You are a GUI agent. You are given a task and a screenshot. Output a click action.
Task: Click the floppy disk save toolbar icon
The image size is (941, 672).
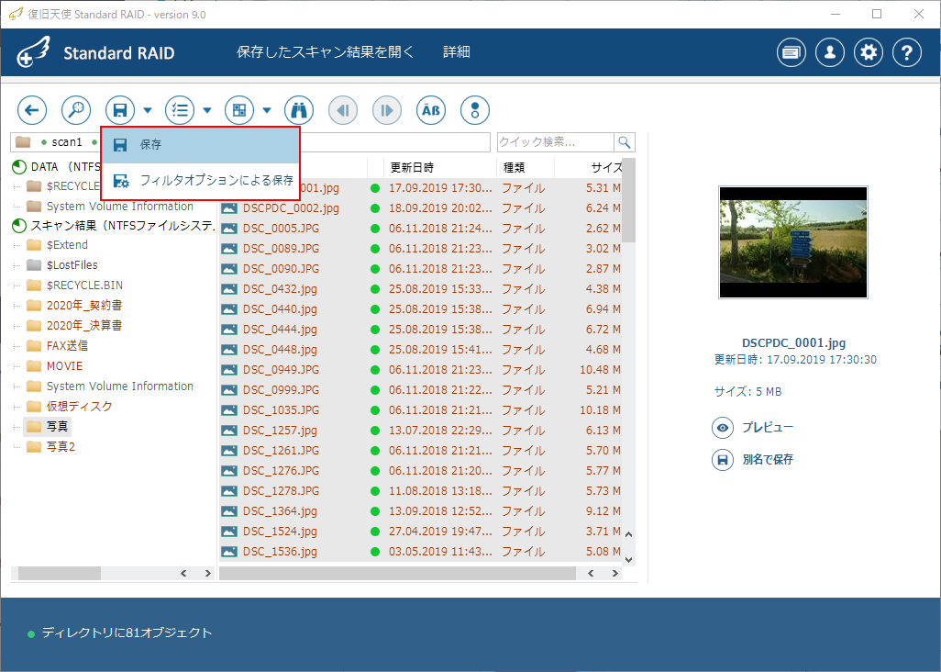point(120,110)
